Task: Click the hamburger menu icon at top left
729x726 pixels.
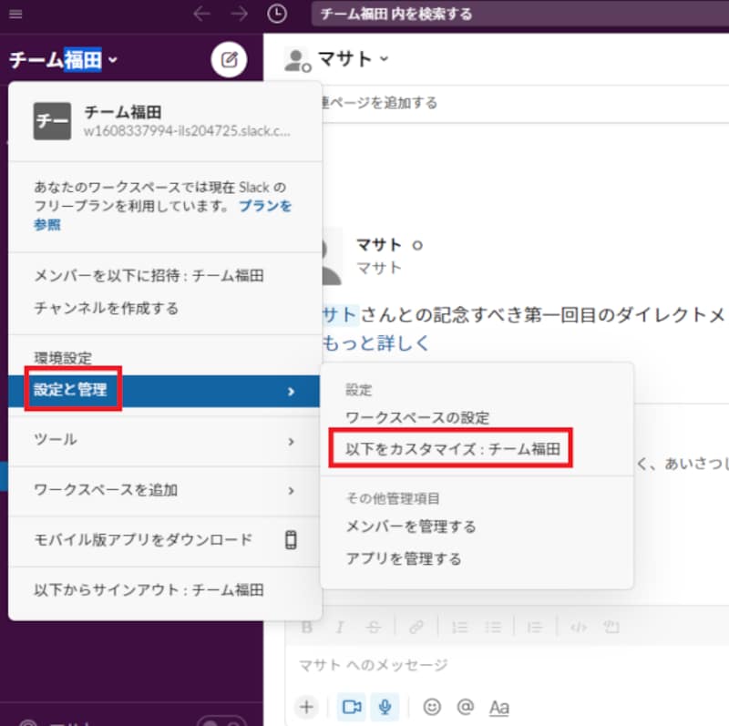Action: tap(15, 14)
